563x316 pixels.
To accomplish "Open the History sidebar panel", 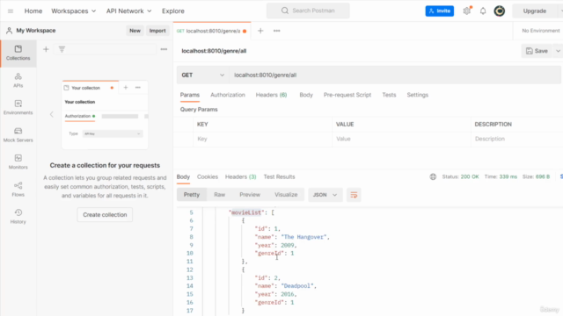I will click(18, 217).
